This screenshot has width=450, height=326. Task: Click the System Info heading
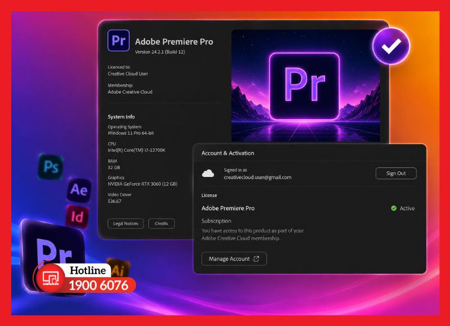tap(121, 117)
